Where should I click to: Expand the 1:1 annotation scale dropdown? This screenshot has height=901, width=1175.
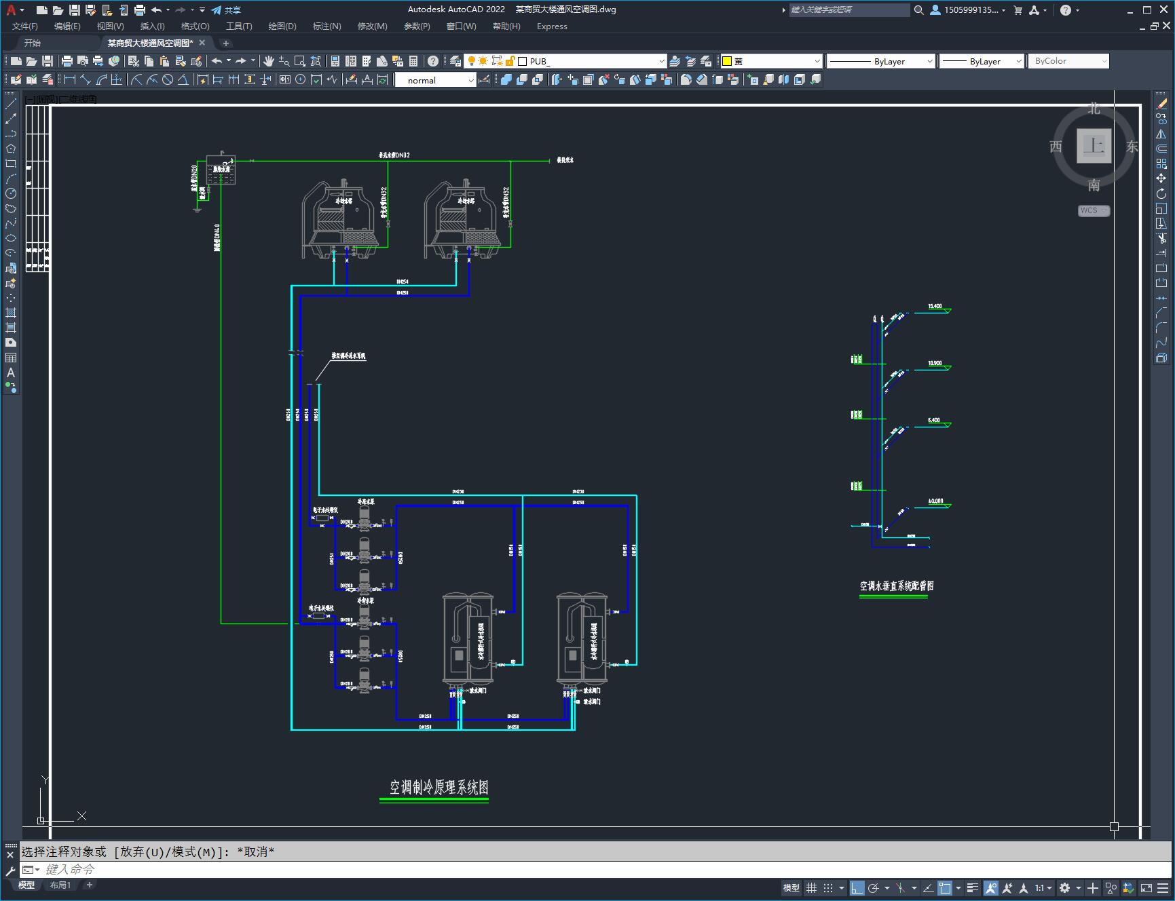coord(1044,887)
